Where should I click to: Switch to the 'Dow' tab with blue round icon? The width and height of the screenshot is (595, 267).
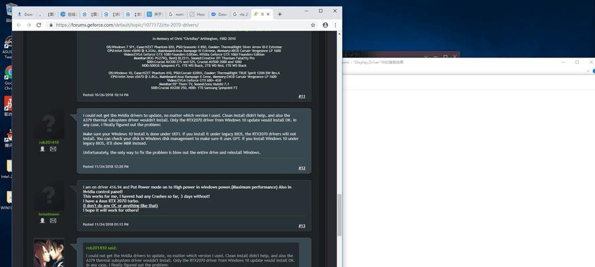[220, 15]
